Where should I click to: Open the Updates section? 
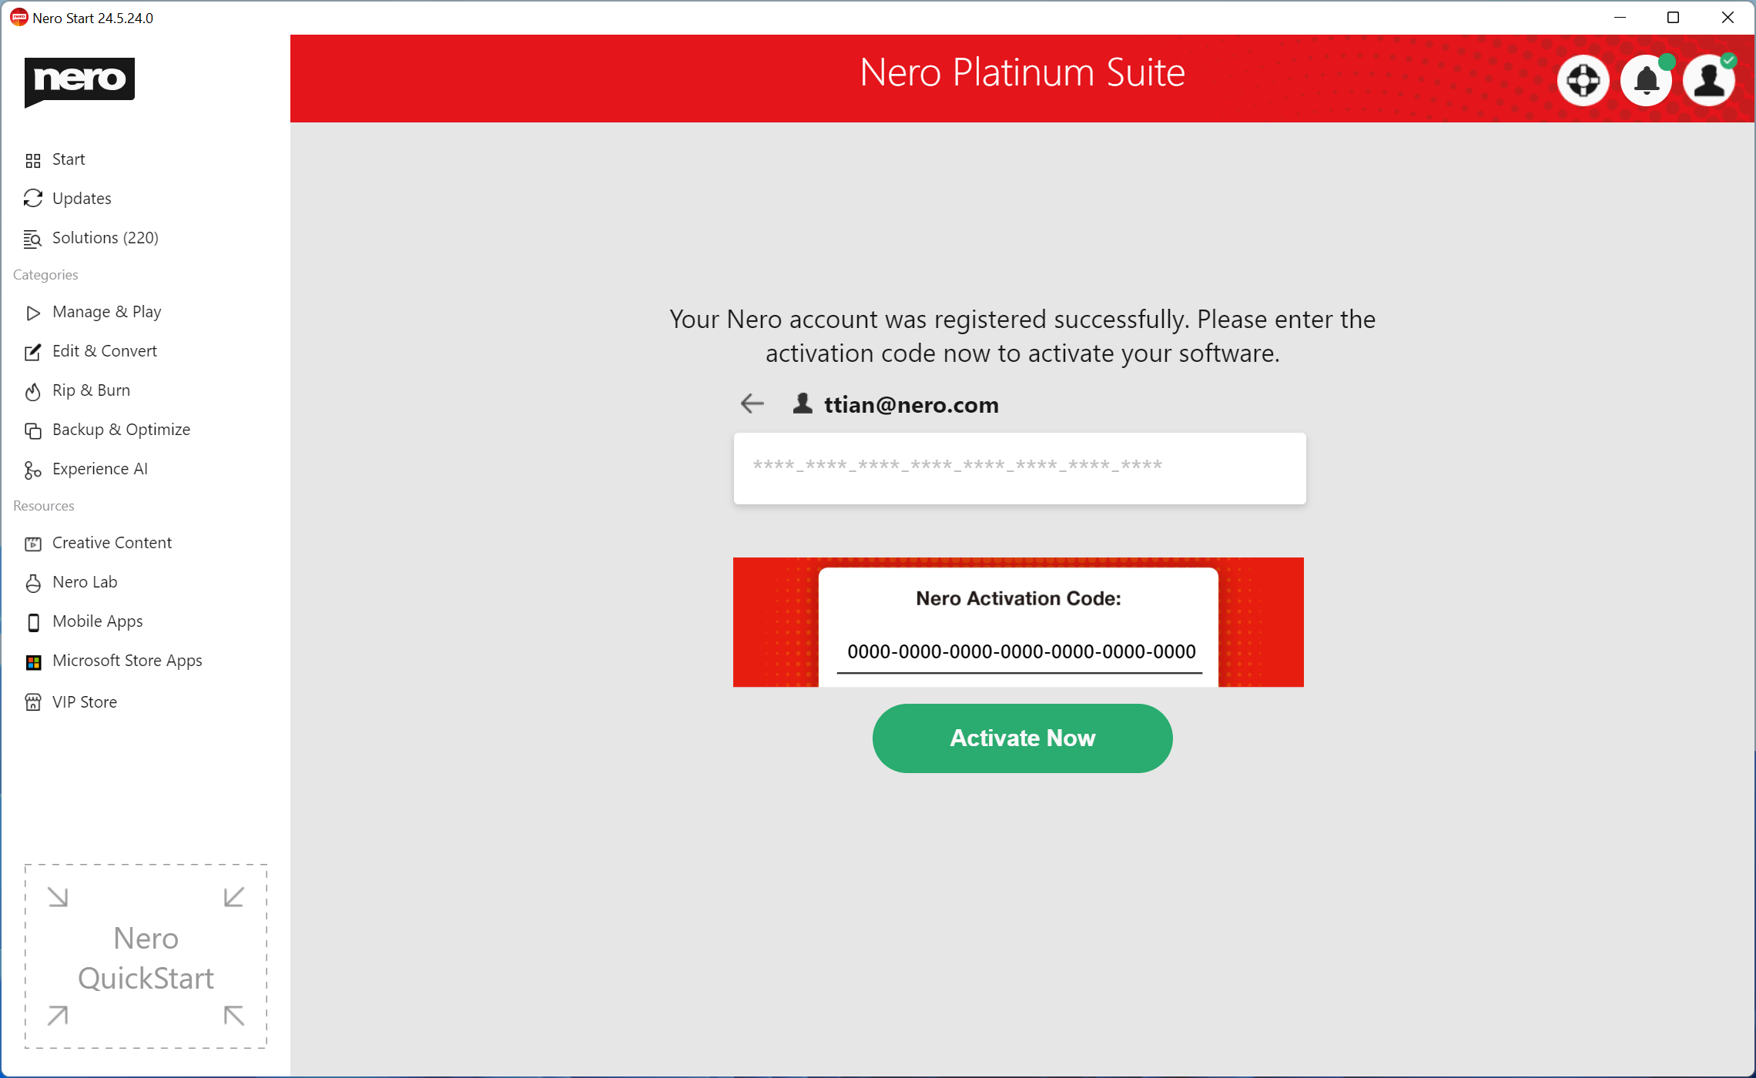click(x=82, y=199)
